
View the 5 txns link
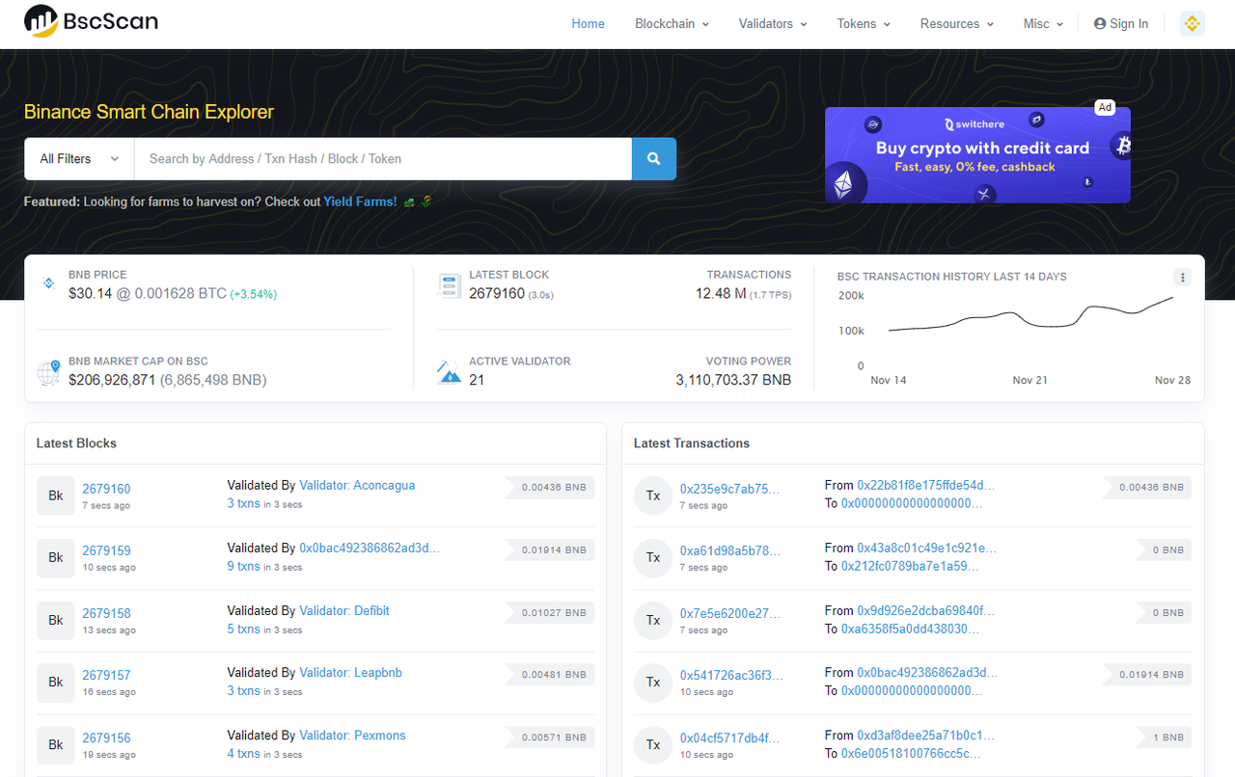click(243, 629)
